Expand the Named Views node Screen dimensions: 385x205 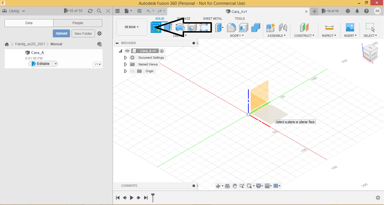pyautogui.click(x=126, y=64)
